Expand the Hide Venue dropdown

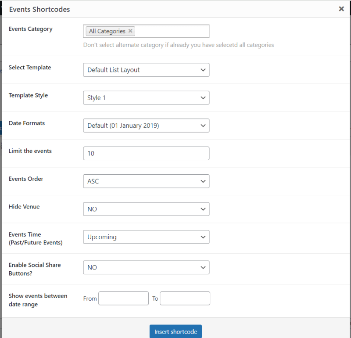pyautogui.click(x=146, y=209)
